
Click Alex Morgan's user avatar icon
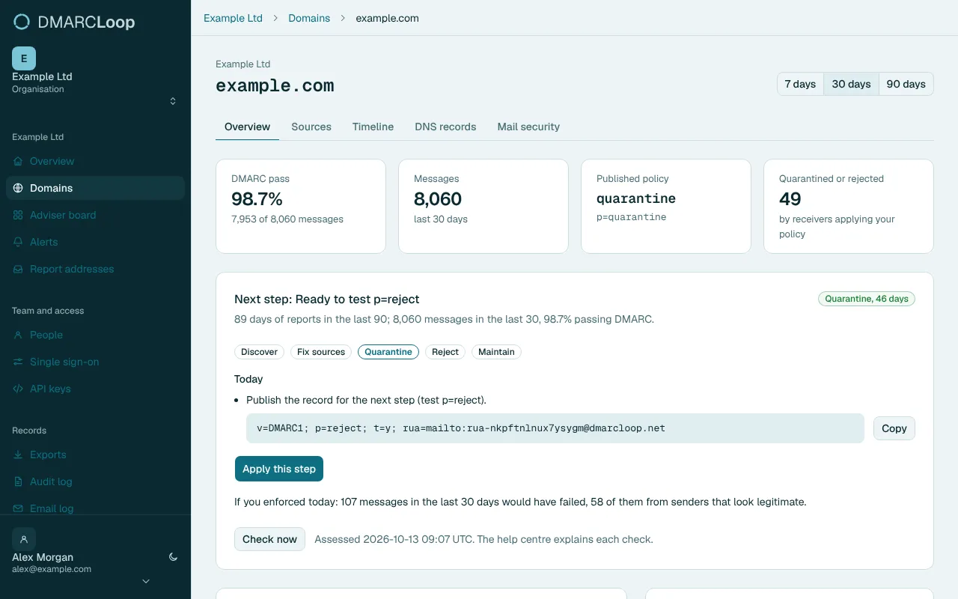pyautogui.click(x=24, y=539)
